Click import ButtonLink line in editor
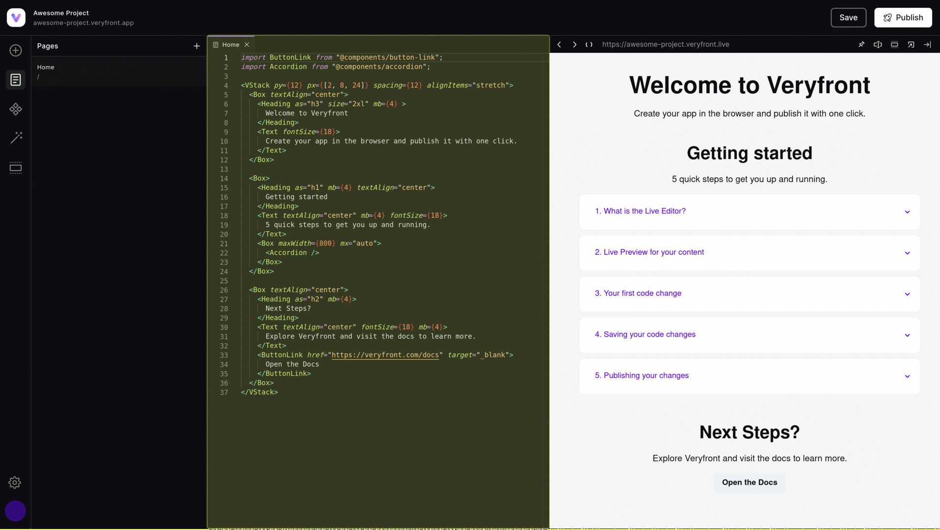The height and width of the screenshot is (530, 940). tap(342, 57)
